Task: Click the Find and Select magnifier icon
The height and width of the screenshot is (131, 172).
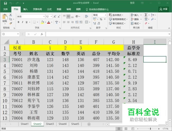Action: (152, 19)
